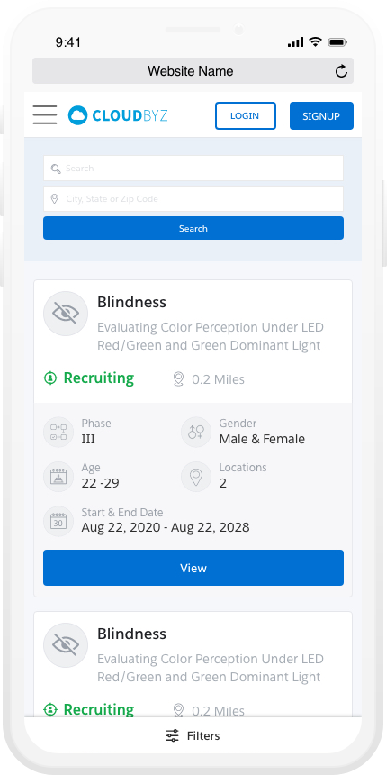Image resolution: width=387 pixels, height=775 pixels.
Task: Click the green Recruiting status icon in first card
Action: click(50, 378)
